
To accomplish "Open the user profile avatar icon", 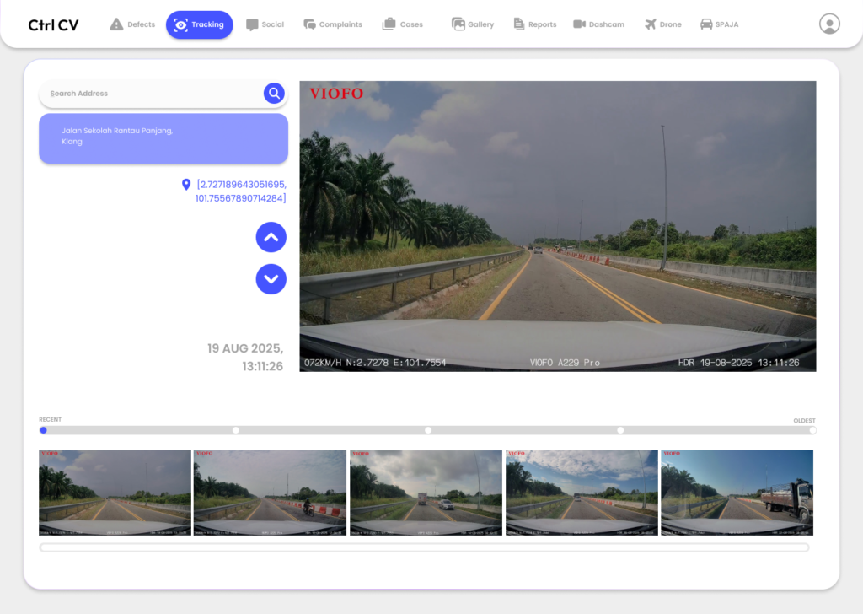I will 829,24.
